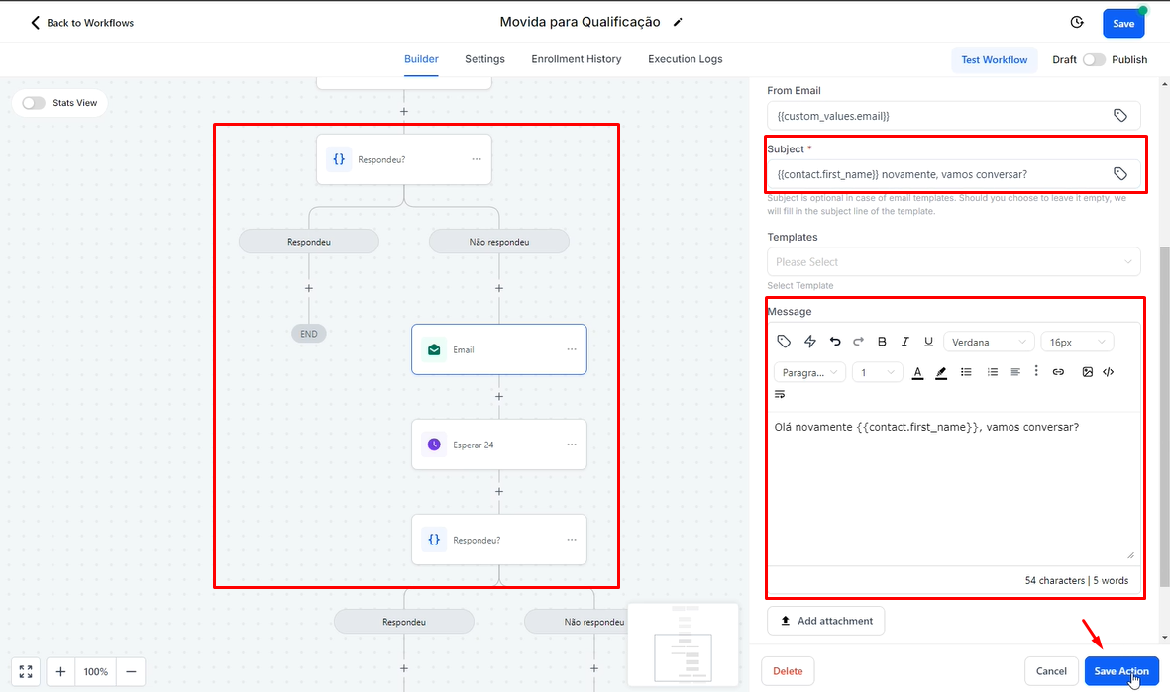
Task: Click the Italic formatting icon
Action: [x=904, y=342]
